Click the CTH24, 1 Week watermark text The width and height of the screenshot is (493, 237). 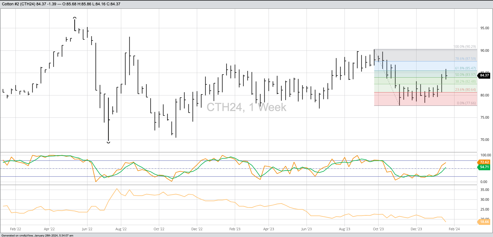[246, 107]
